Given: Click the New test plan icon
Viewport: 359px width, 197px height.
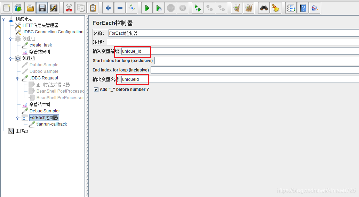Looking at the screenshot, I should (x=7, y=8).
